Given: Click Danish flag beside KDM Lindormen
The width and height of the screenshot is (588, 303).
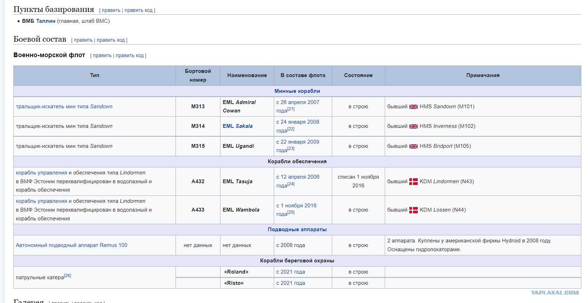Looking at the screenshot, I should click(x=414, y=182).
